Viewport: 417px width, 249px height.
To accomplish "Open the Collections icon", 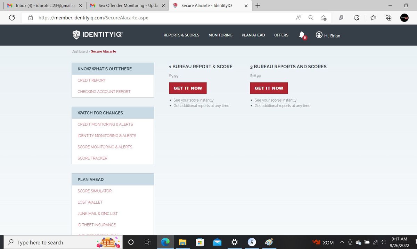I will 389,17.
